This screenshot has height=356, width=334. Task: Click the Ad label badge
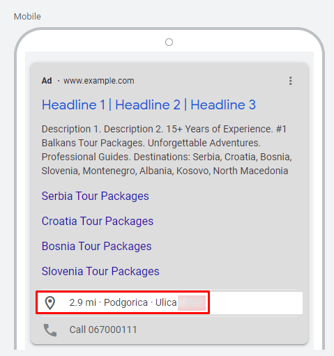47,81
